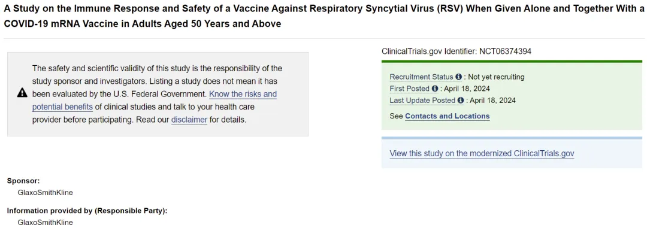
Task: Click the 'Not yet recruiting' status text
Action: (x=496, y=77)
